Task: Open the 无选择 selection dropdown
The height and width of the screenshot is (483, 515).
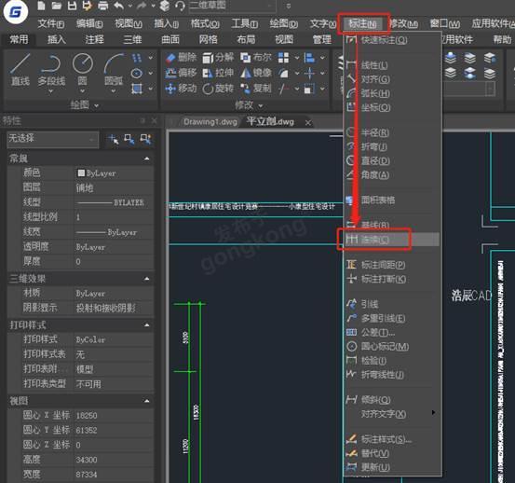Action: (x=52, y=140)
